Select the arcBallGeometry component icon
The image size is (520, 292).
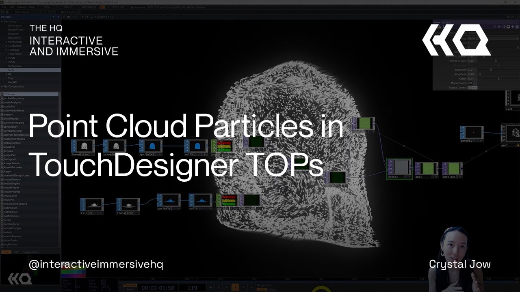[2, 99]
